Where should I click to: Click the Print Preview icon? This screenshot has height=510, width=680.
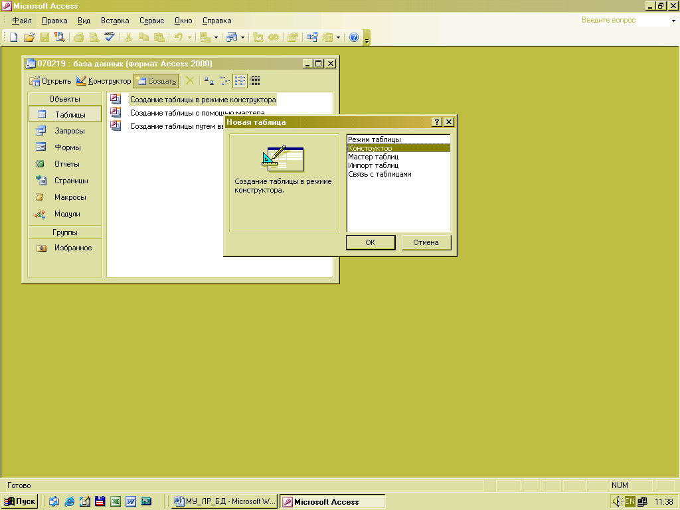[x=94, y=37]
